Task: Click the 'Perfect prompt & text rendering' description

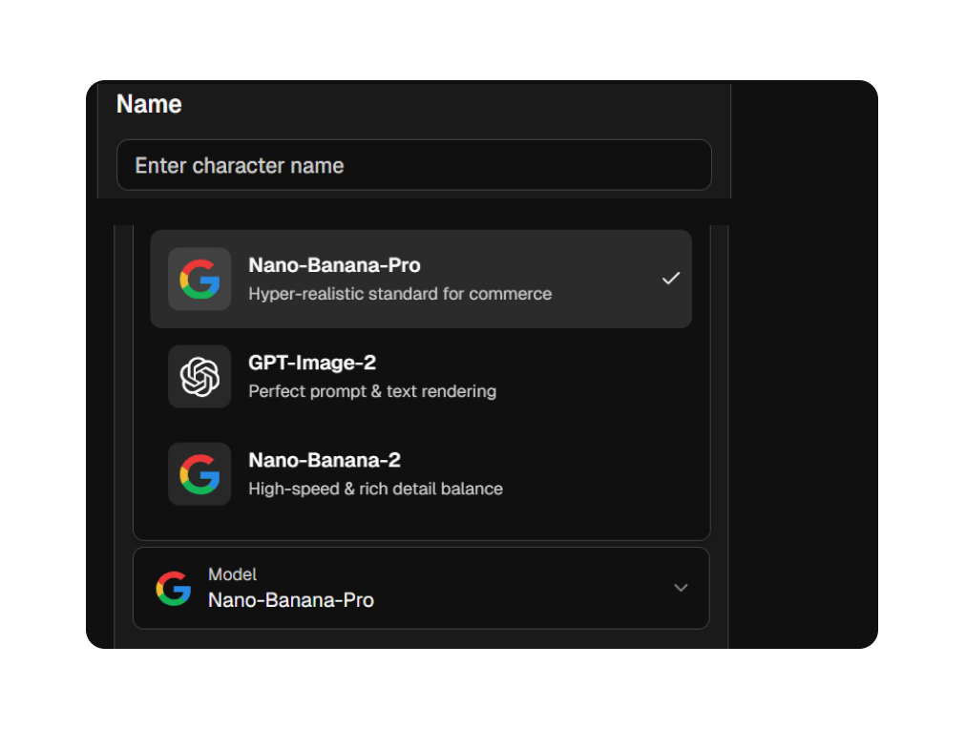Action: (x=372, y=391)
